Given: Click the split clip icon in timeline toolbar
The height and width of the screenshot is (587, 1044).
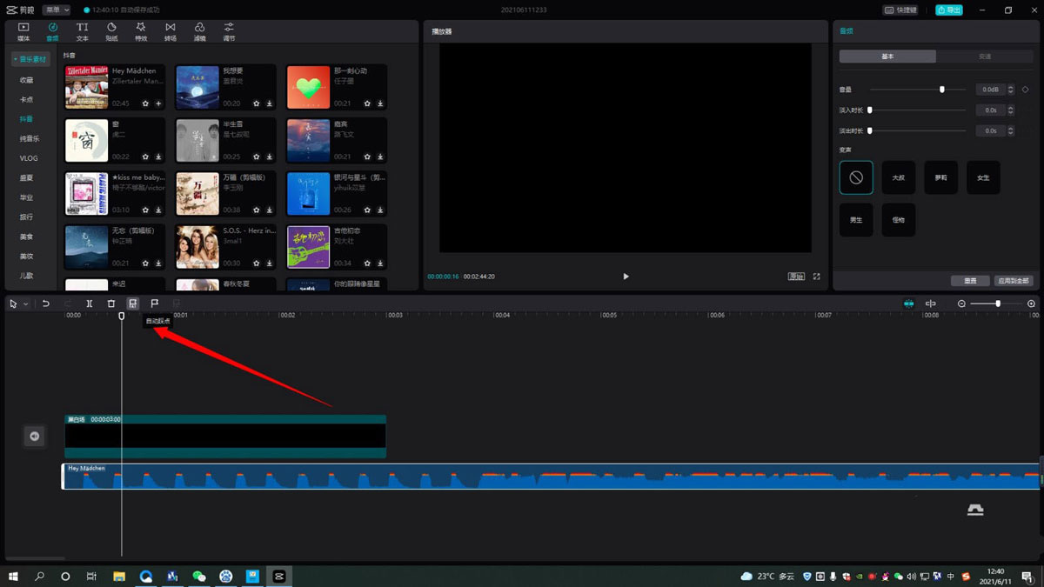Looking at the screenshot, I should 89,304.
